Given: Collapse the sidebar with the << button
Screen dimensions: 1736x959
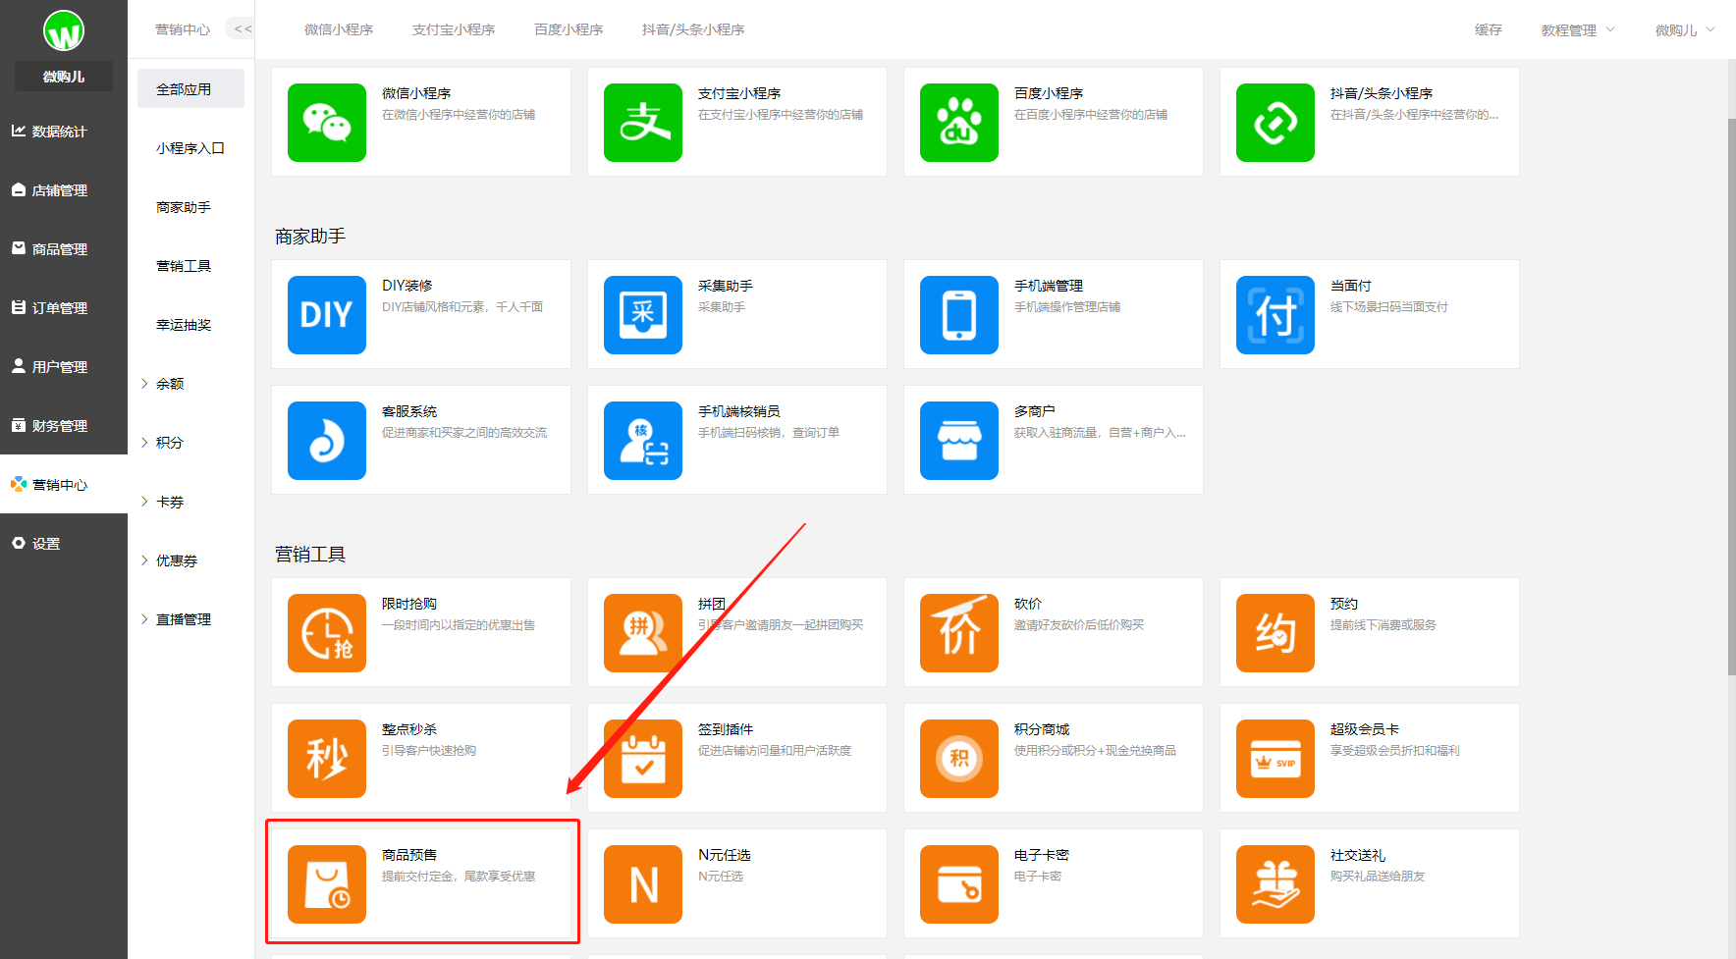Looking at the screenshot, I should click(242, 29).
